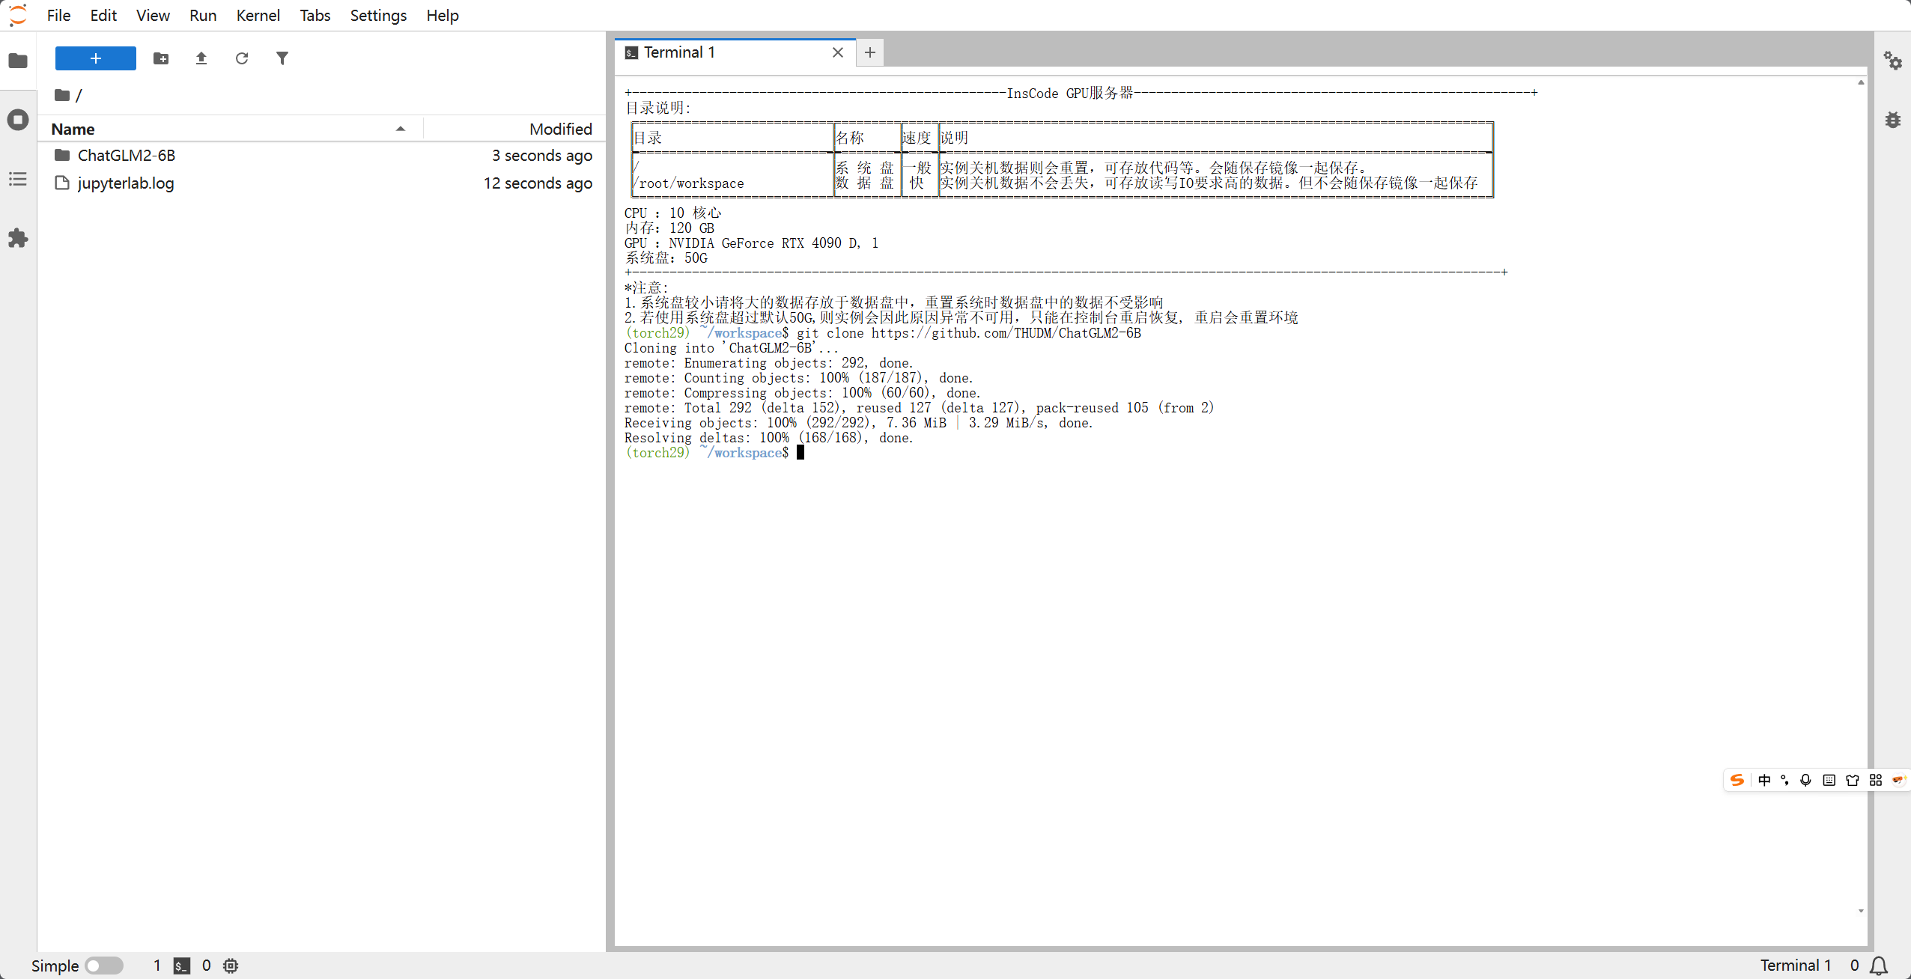Open the Run menu
The height and width of the screenshot is (979, 1911).
(203, 15)
